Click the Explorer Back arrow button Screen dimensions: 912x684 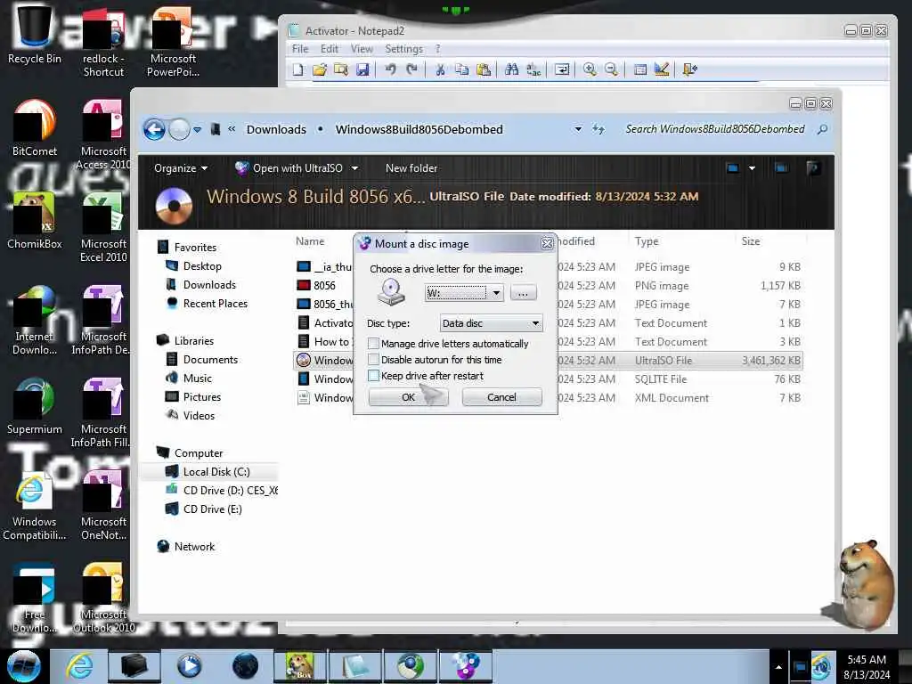click(154, 129)
